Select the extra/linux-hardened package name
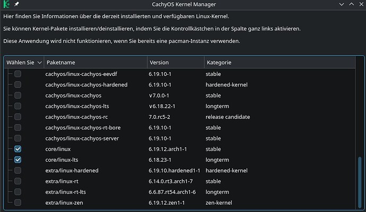Viewport: 366px width, 212px height. tap(72, 171)
